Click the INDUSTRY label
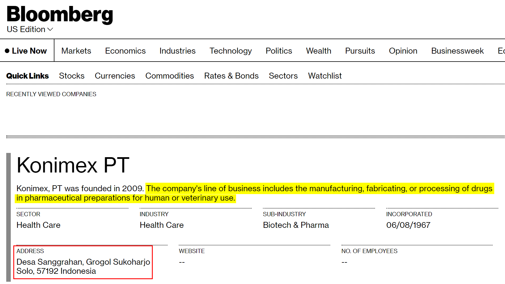Image resolution: width=505 pixels, height=284 pixels. point(154,214)
